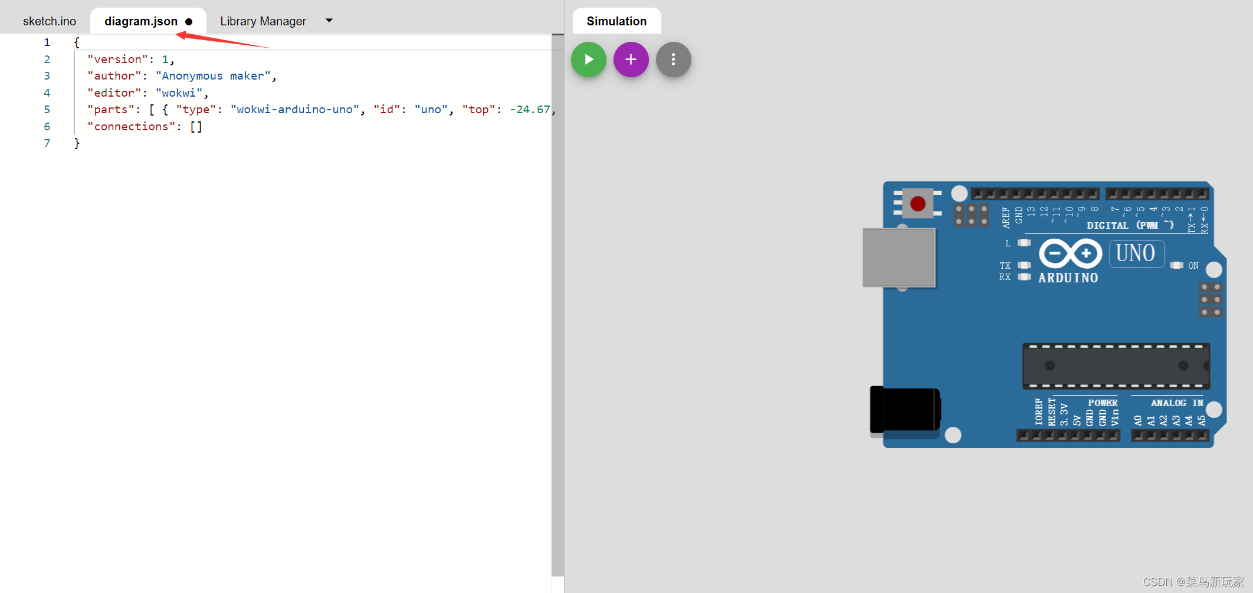Click line number 5 in the gutter
1253x593 pixels.
pyautogui.click(x=47, y=110)
